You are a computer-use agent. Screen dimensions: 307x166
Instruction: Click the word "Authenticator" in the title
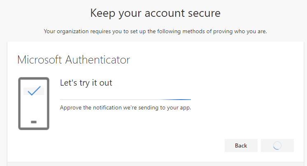tap(98, 60)
